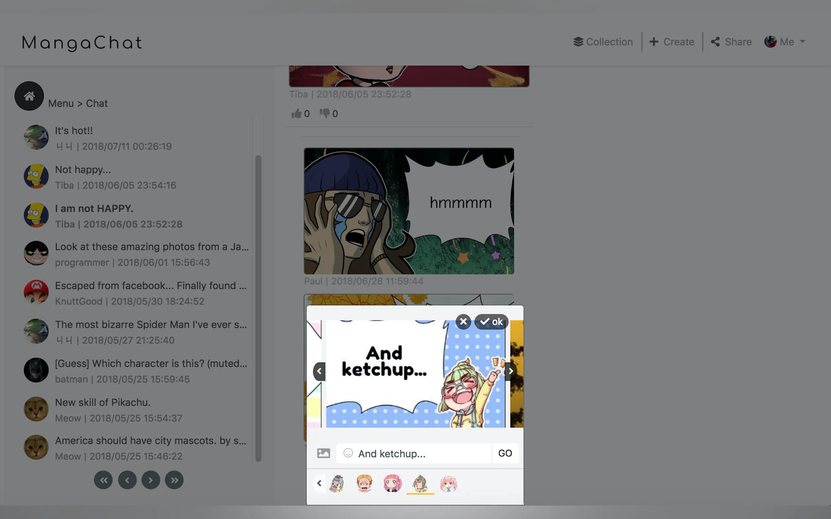Open the emoji smiley picker

click(348, 453)
